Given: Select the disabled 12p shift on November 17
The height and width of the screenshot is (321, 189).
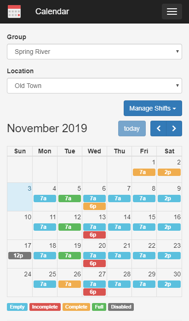Looking at the screenshot, I should click(20, 256).
